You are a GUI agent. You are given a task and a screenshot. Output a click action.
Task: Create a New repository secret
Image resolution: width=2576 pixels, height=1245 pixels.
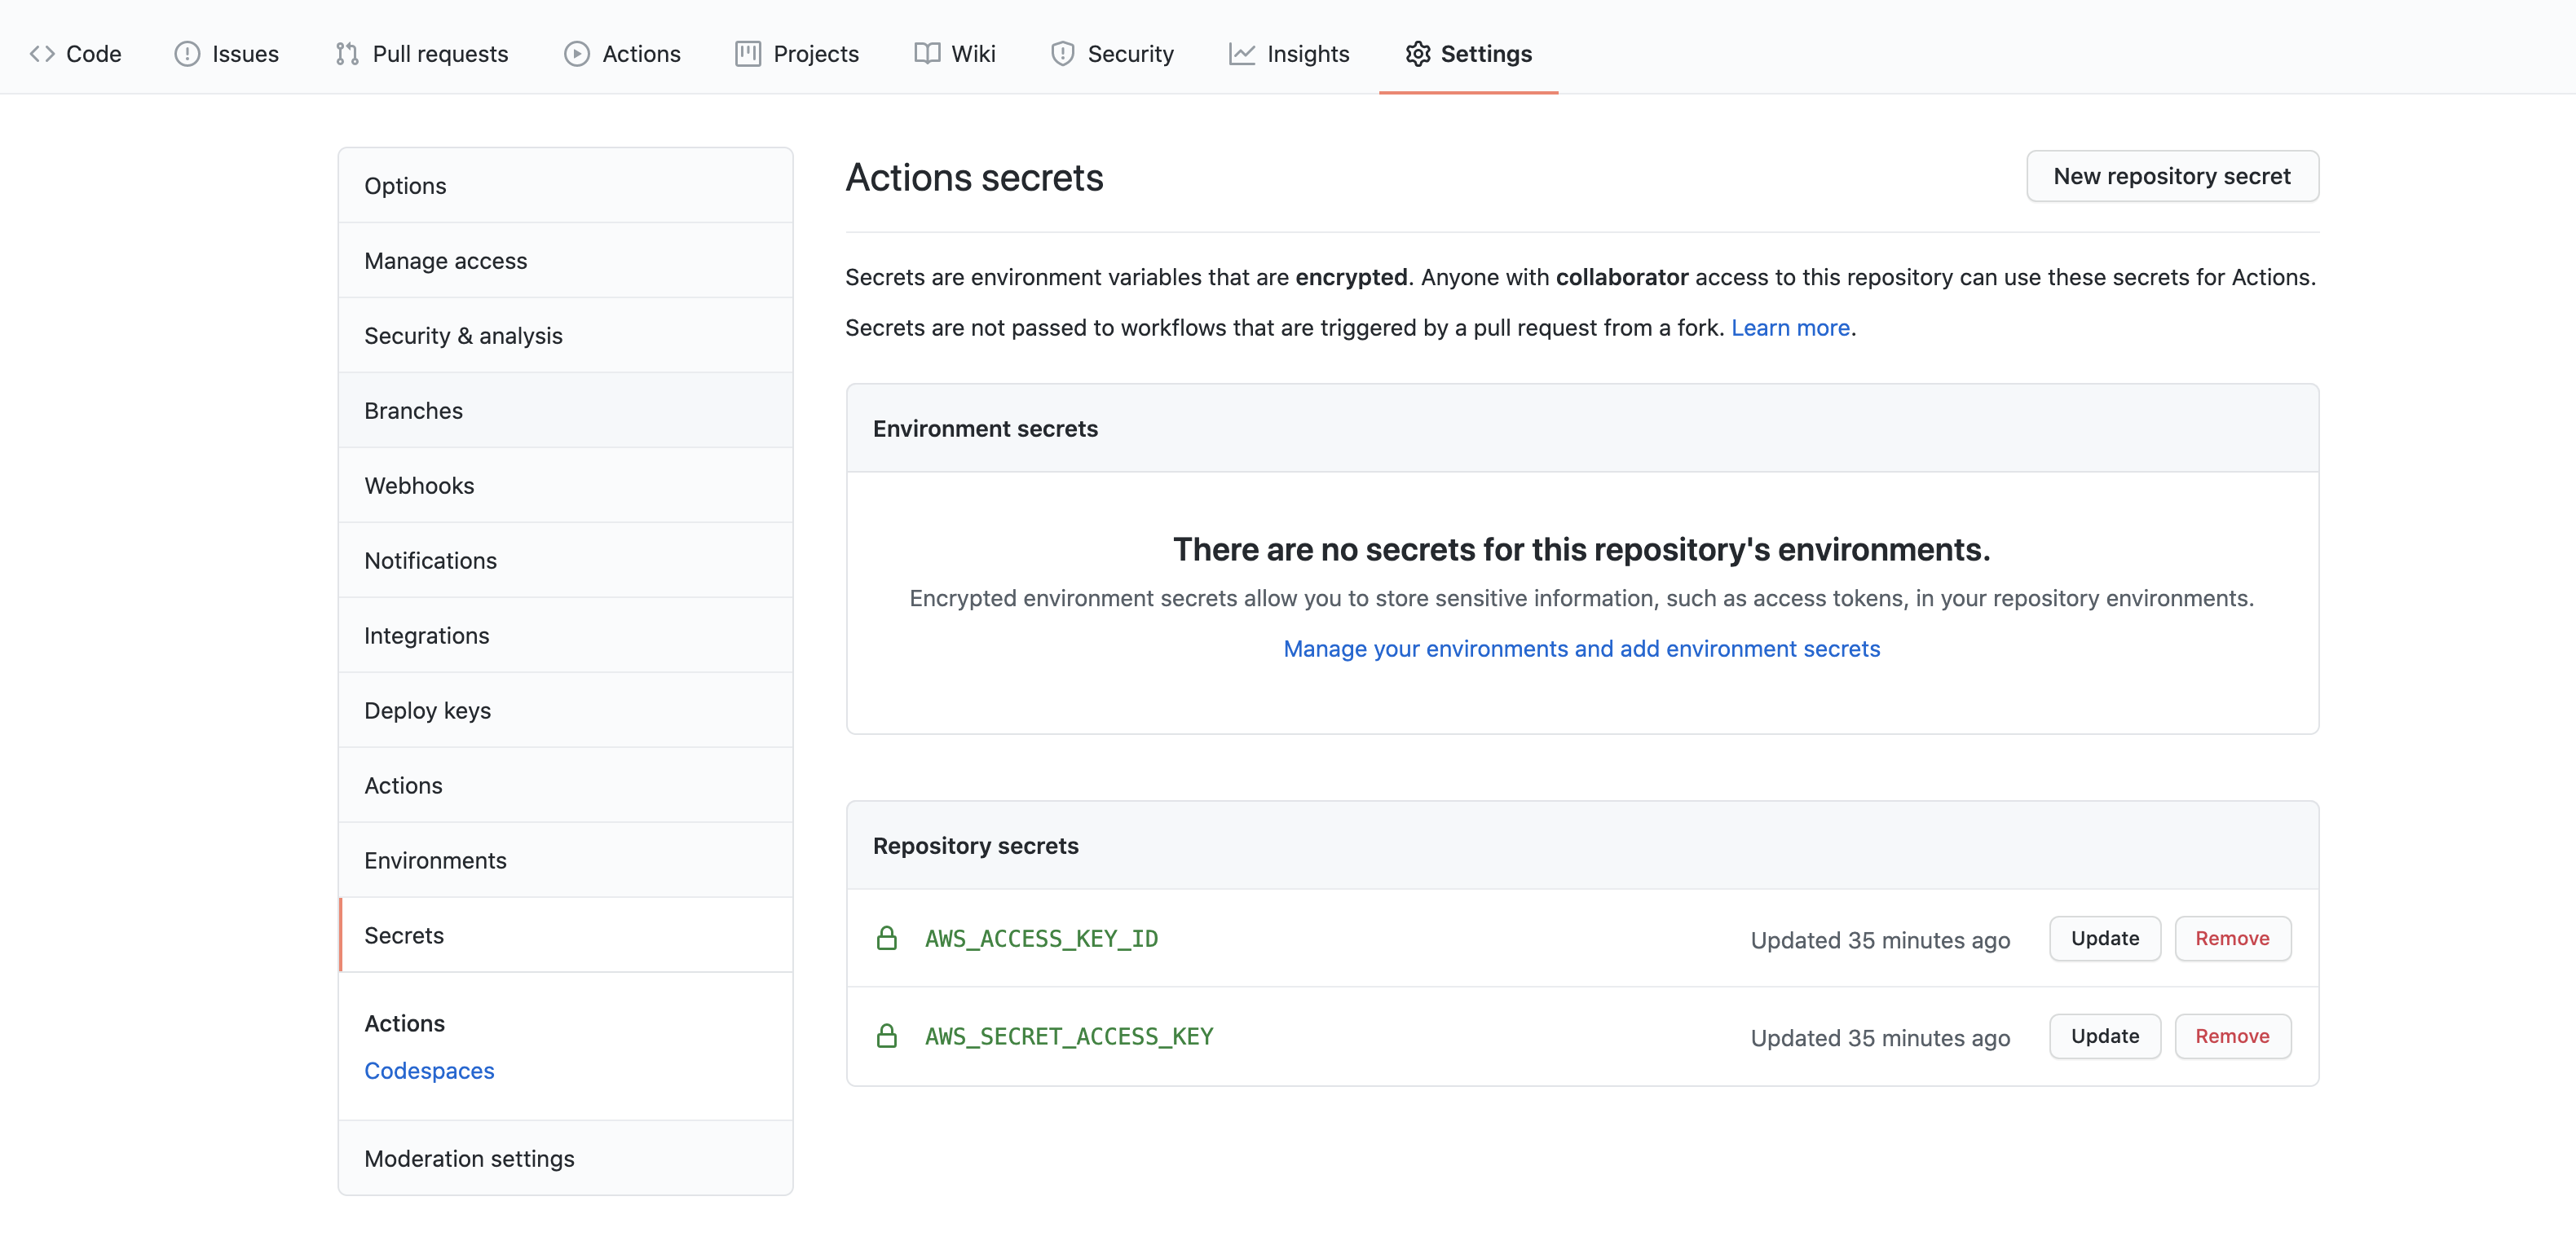pyautogui.click(x=2171, y=177)
